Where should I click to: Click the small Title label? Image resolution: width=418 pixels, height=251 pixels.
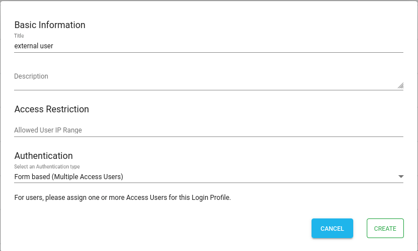(19, 36)
